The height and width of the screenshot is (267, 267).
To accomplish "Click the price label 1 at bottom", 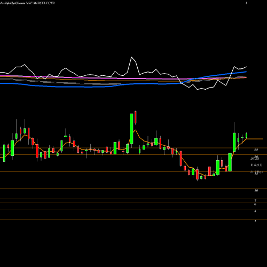I will click(255, 221).
